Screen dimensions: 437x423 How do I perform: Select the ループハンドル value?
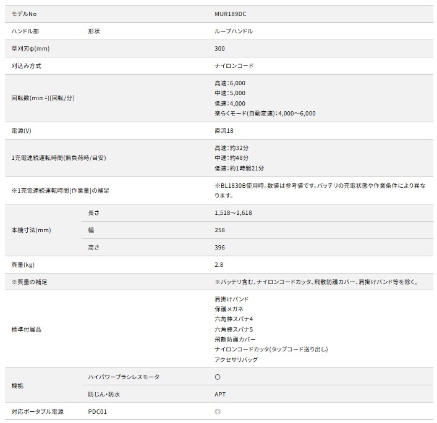coord(234,31)
